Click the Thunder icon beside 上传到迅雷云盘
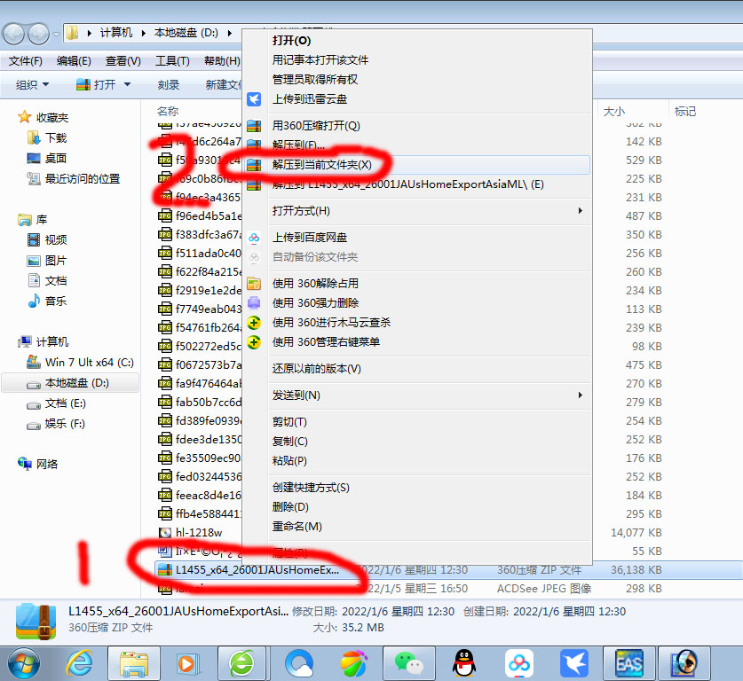The height and width of the screenshot is (681, 743). click(255, 99)
